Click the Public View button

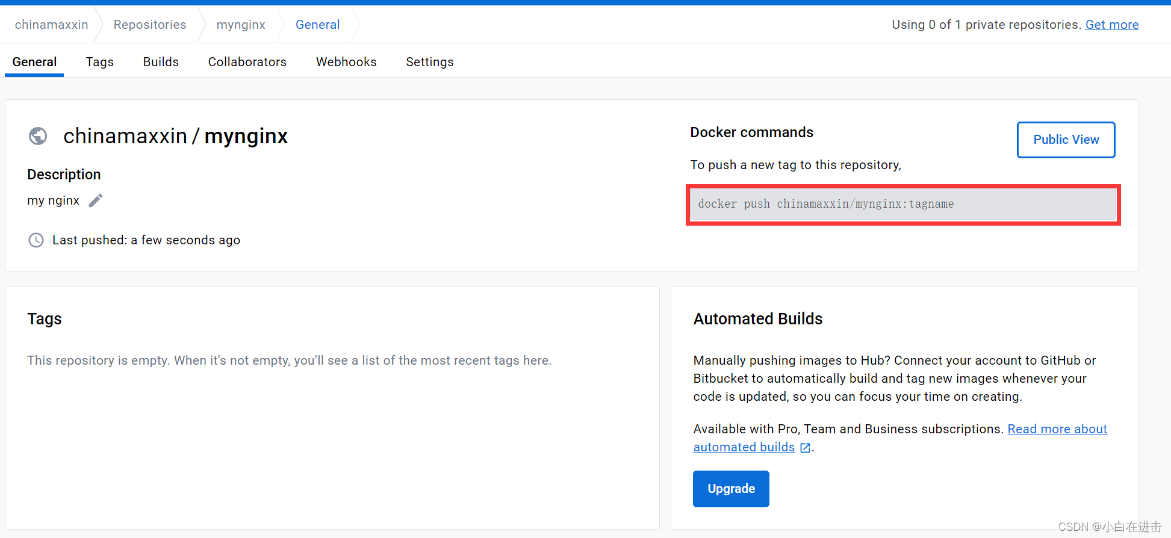click(x=1066, y=140)
